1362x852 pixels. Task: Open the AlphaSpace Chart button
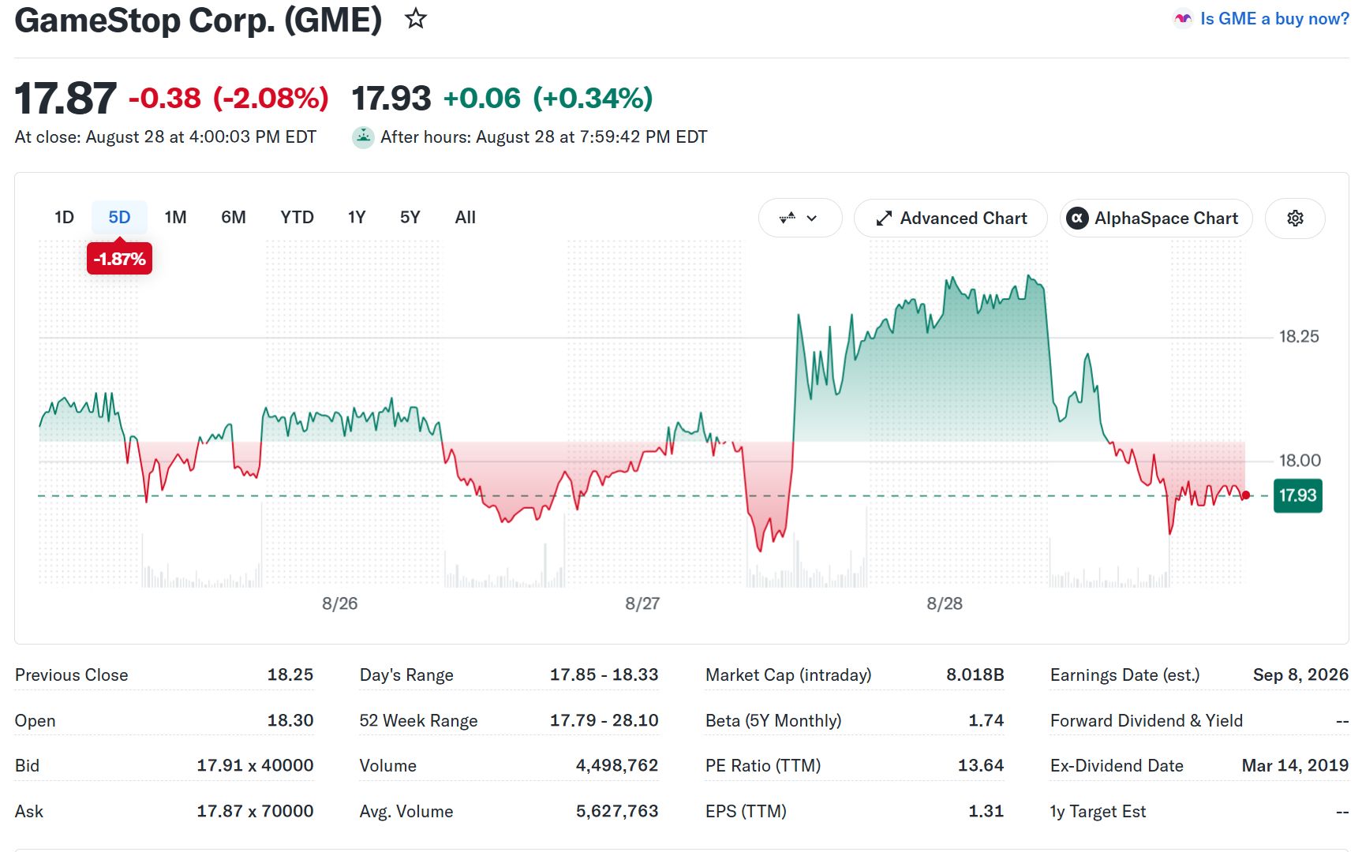(1155, 218)
